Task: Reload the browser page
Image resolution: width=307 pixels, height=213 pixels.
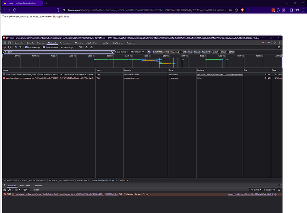Action: click(x=15, y=10)
